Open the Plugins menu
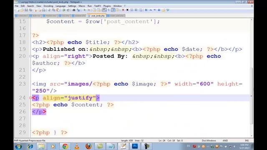Viewport: 267px width, 150px height. point(107,6)
